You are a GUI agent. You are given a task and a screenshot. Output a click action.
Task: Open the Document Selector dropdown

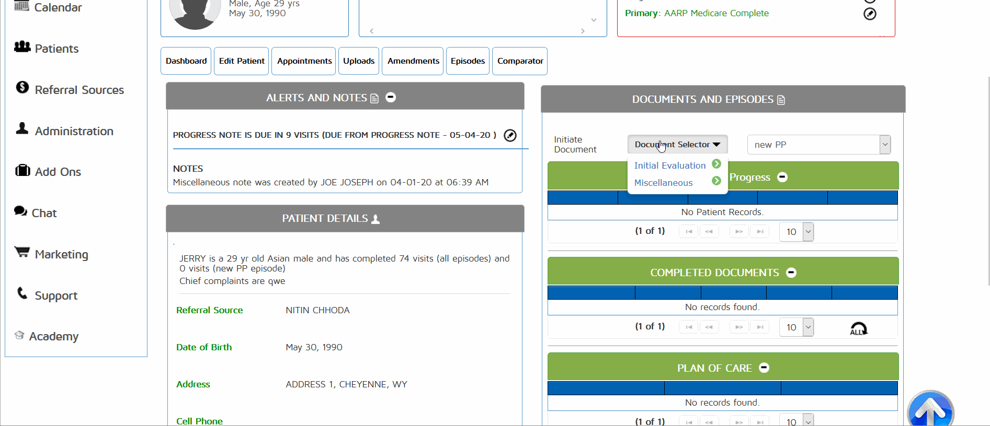tap(677, 145)
